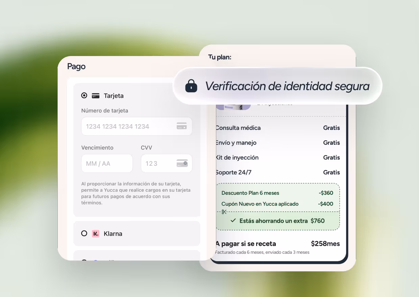The image size is (419, 297).
Task: Click the -$360 discount amount
Action: point(326,193)
